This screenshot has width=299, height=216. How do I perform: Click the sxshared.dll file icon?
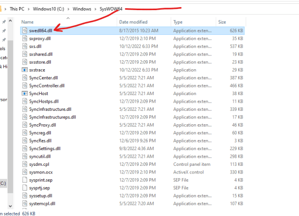(25, 54)
